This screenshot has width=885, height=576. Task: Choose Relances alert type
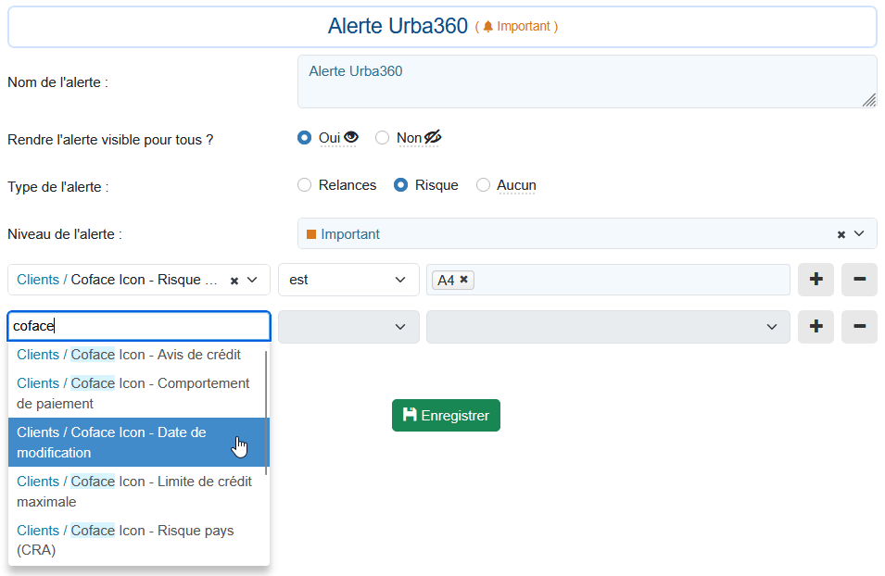(304, 185)
